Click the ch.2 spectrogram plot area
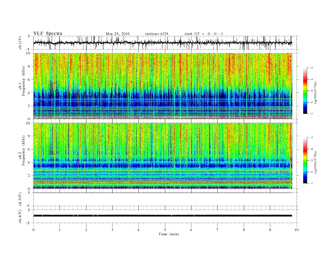Image resolution: width=334 pixels, height=258 pixels. pyautogui.click(x=162, y=156)
